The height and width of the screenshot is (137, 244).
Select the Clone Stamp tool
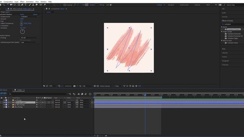click(x=33, y=5)
